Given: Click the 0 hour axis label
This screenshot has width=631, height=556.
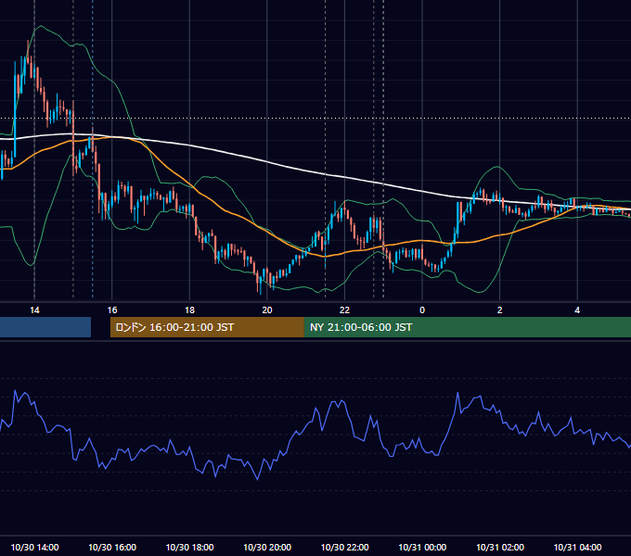Looking at the screenshot, I should tap(422, 310).
